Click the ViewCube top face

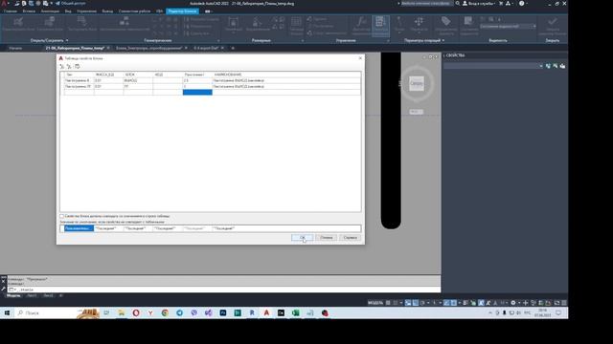(x=417, y=83)
